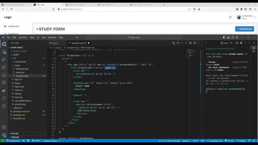
Task: Click the study-form branch in status bar
Action: pyautogui.click(x=13, y=141)
